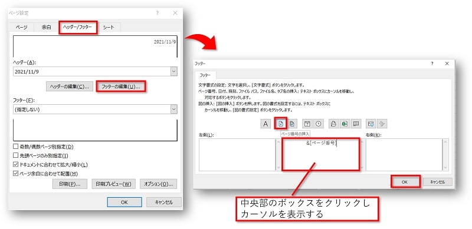Switch to the ページ tab

pos(21,27)
